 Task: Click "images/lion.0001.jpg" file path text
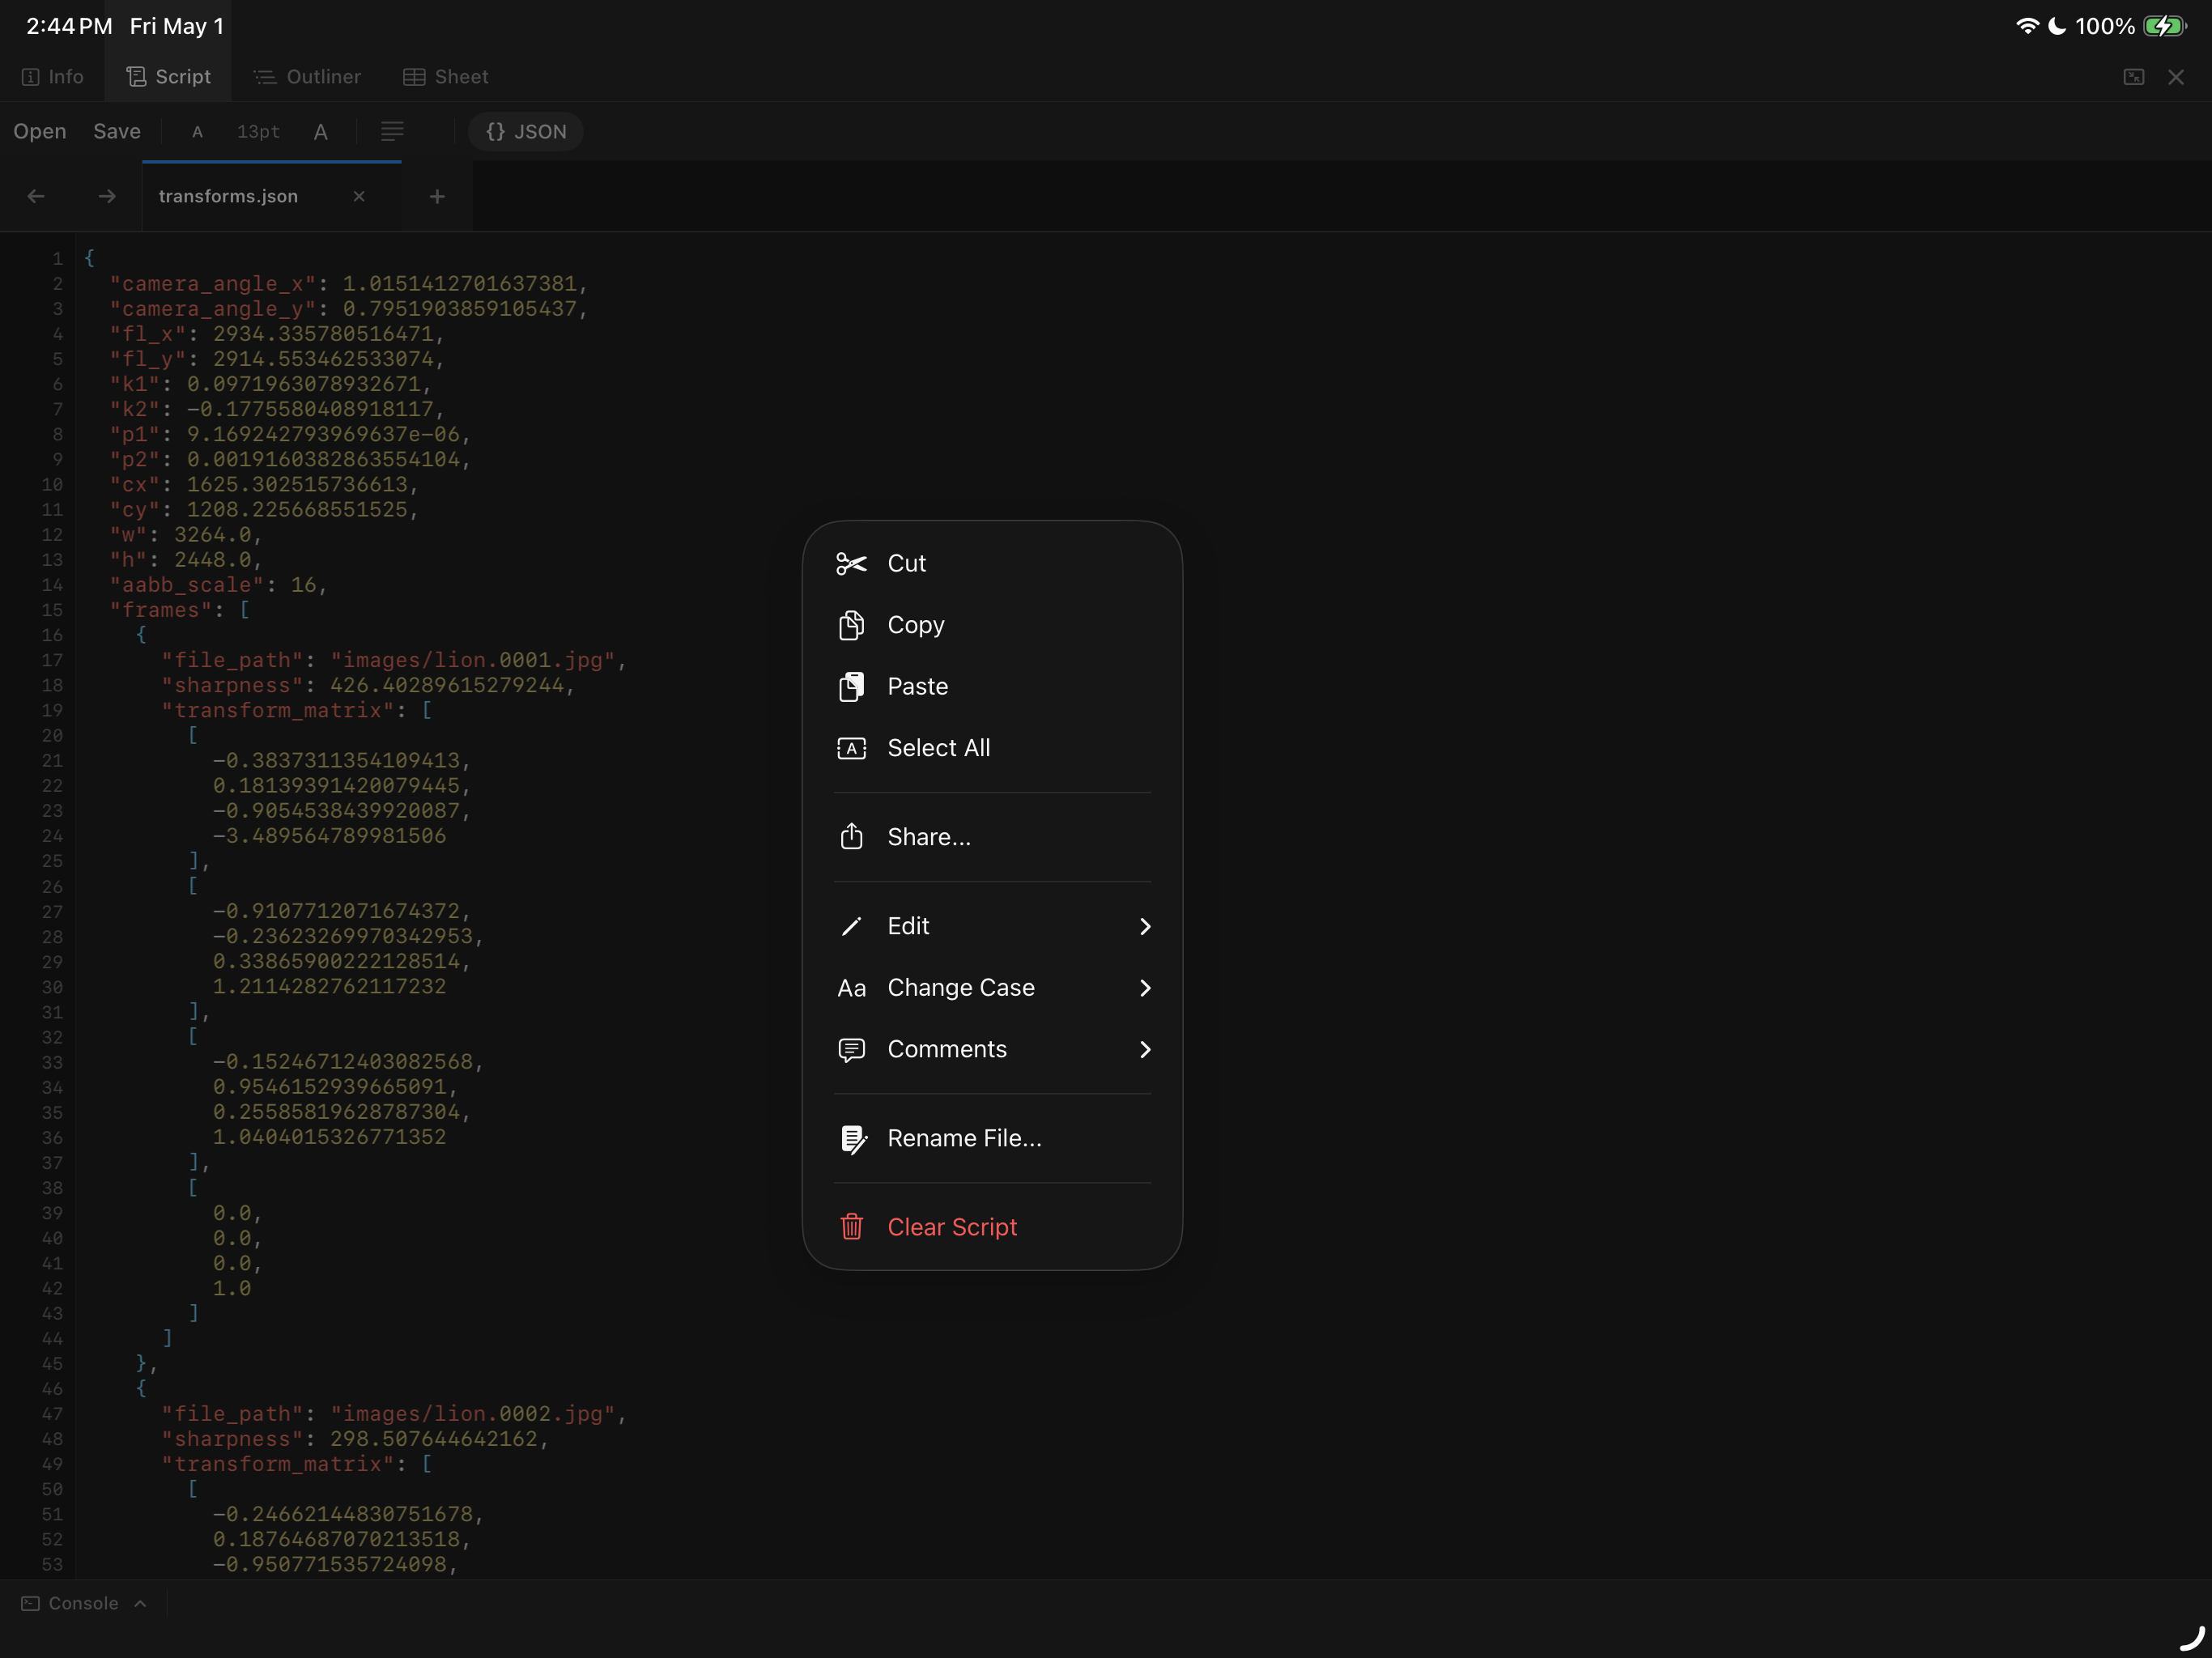click(473, 660)
